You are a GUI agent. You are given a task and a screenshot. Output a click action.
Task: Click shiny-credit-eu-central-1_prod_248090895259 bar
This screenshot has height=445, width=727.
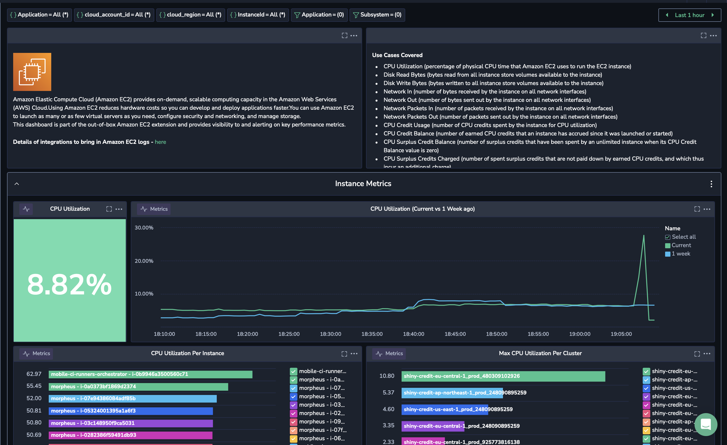pyautogui.click(x=433, y=426)
